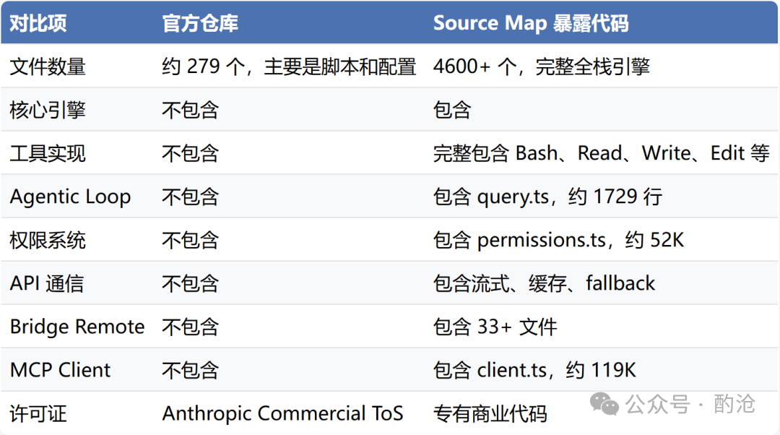This screenshot has height=435, width=780.
Task: Select the '许可证' row label
Action: click(38, 413)
